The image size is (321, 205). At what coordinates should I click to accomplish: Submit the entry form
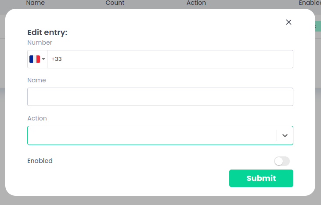(x=261, y=178)
